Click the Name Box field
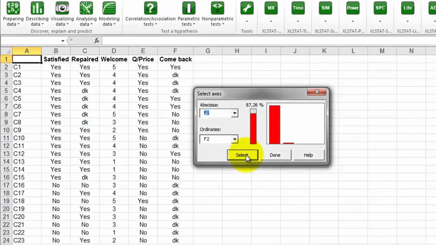Viewport: 436px width, 245px height. coord(31,41)
